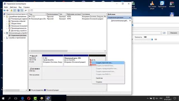This screenshot has height=101, width=179.
Task: Click the smiley face taskbar icon
Action: [42, 98]
